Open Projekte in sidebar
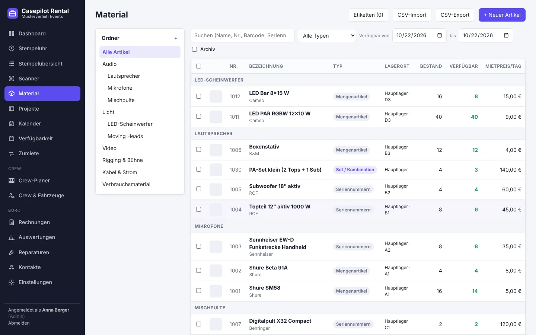The width and height of the screenshot is (536, 335). click(42, 109)
